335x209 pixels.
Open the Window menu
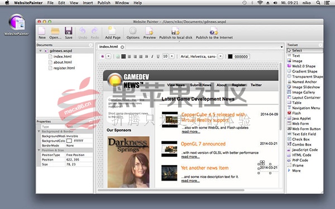point(122,3)
